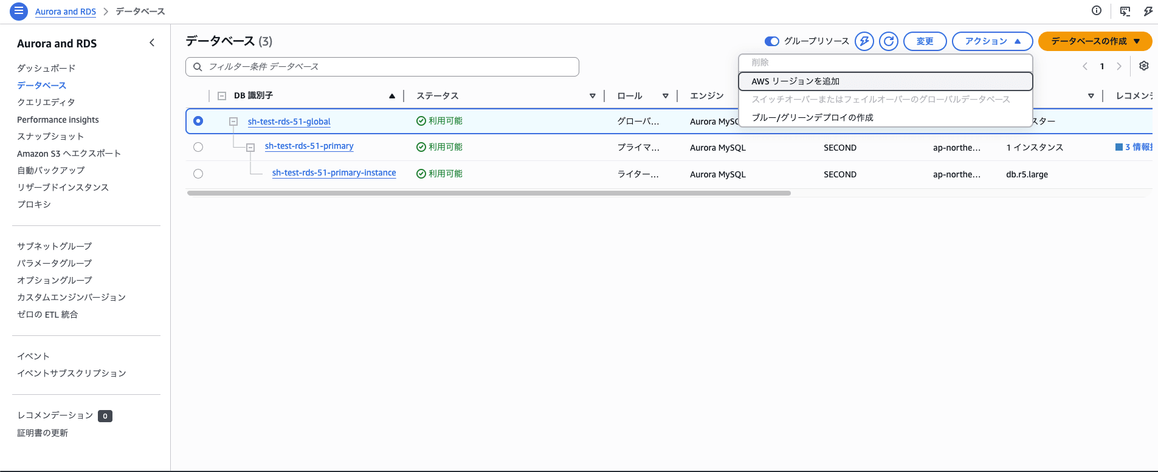Image resolution: width=1158 pixels, height=472 pixels.
Task: Click db.r5.large size cell
Action: (1027, 174)
